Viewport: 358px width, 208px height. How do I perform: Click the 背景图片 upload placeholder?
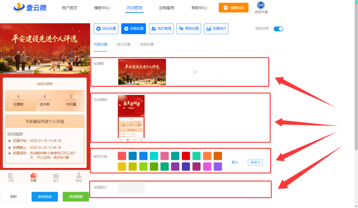[x=131, y=188]
